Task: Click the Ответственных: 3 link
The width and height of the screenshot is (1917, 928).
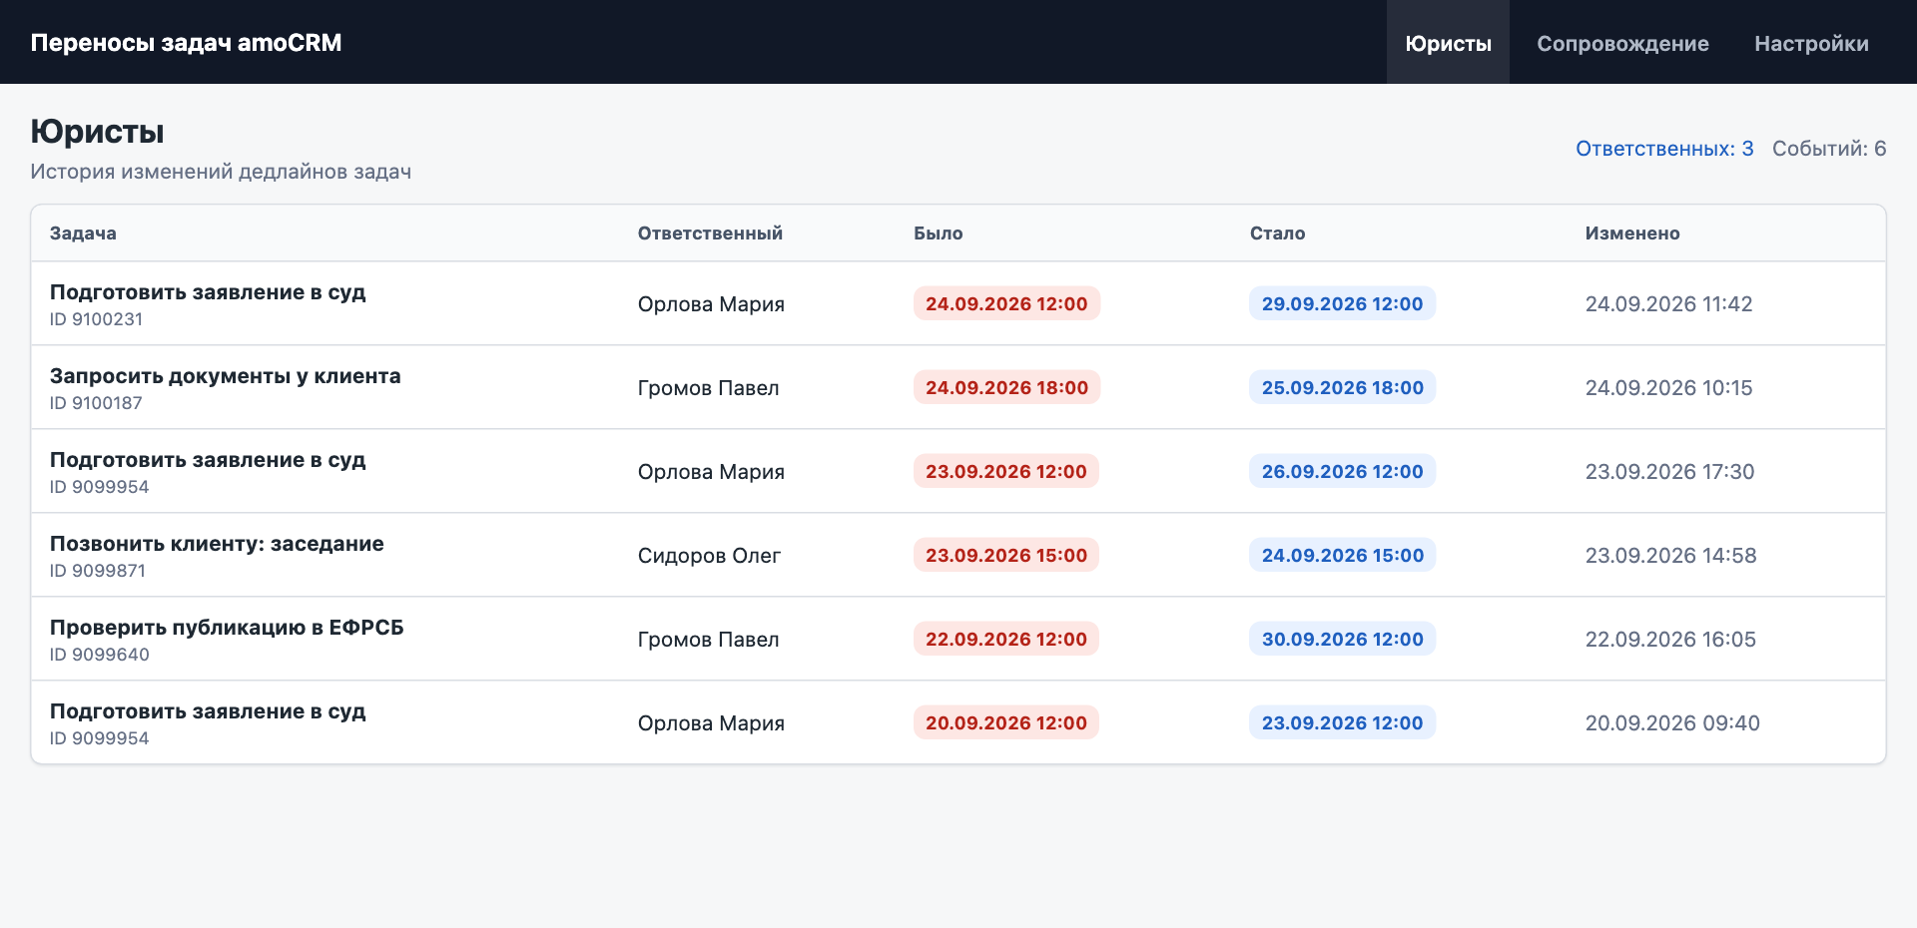Action: [1664, 149]
